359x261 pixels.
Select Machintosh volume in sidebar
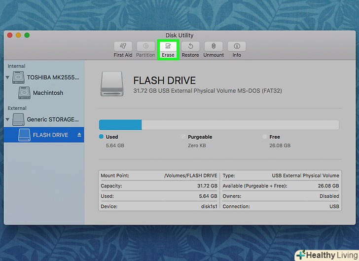47,93
